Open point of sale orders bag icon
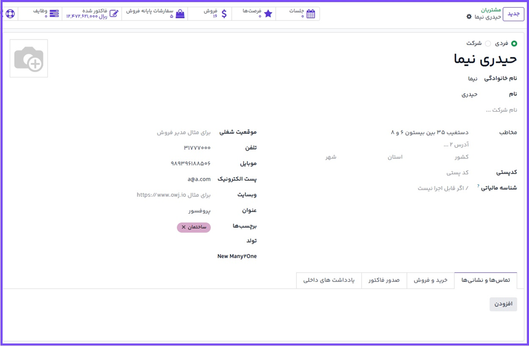This screenshot has width=529, height=346. [180, 14]
